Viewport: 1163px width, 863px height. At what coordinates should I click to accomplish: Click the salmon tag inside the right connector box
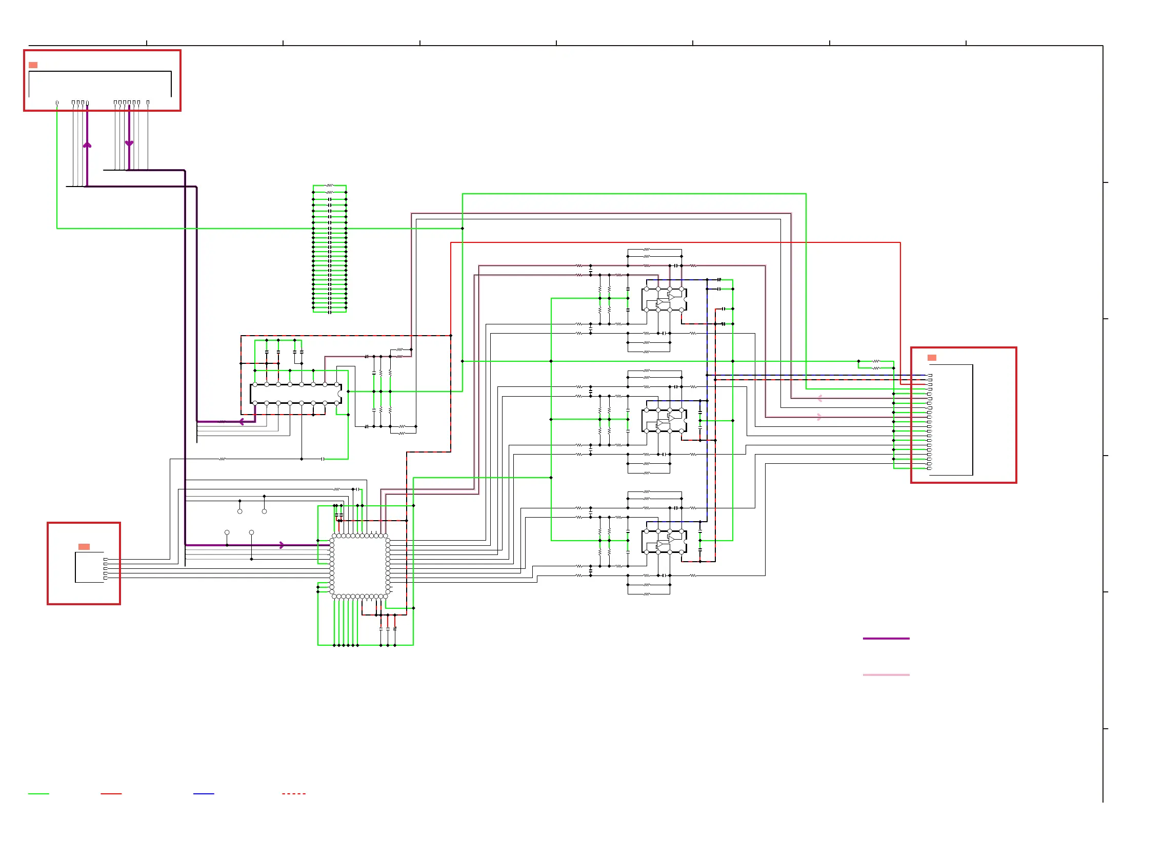[931, 358]
